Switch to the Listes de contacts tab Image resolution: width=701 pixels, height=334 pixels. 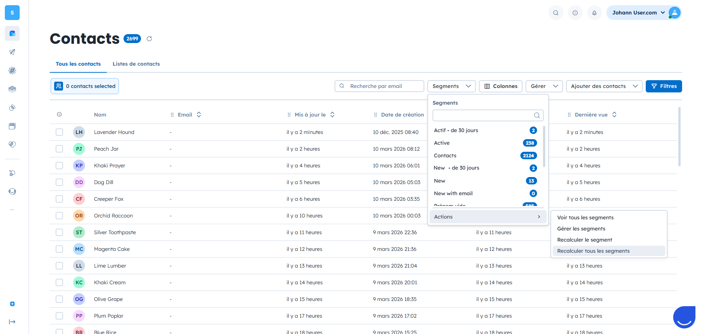pyautogui.click(x=136, y=64)
